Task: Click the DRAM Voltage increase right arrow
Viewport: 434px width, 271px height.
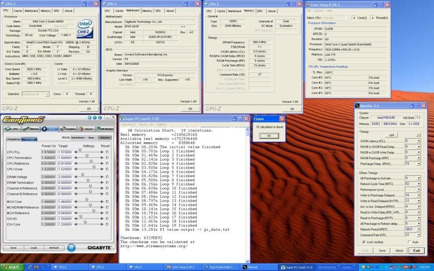Action: pyautogui.click(x=102, y=177)
